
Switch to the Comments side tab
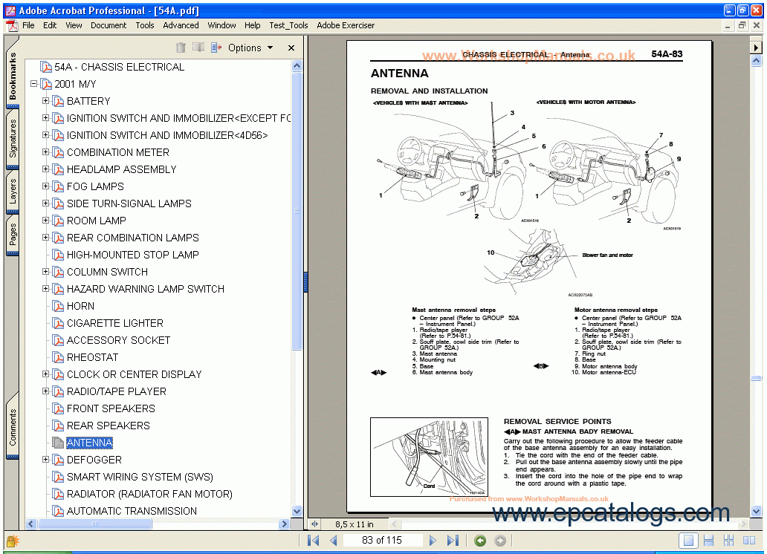click(13, 427)
